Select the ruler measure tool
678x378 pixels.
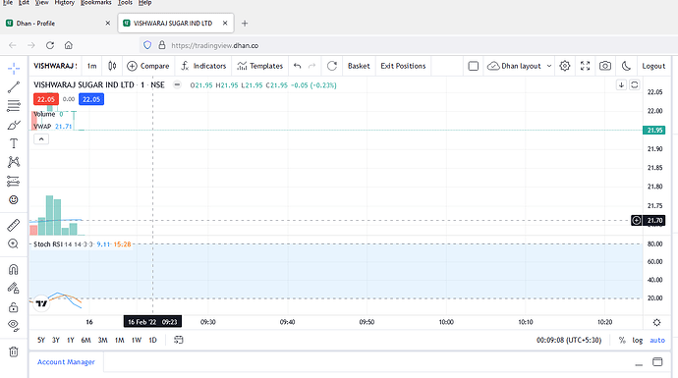coord(14,225)
